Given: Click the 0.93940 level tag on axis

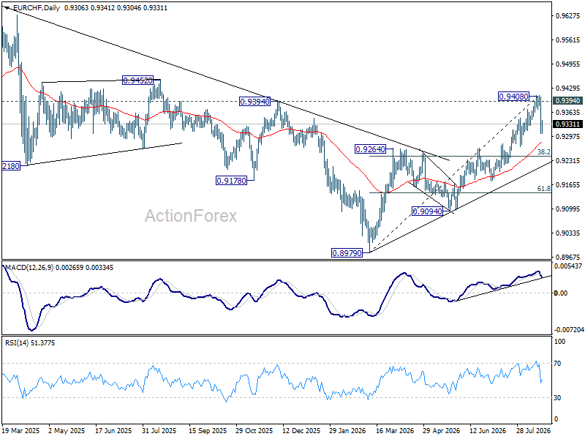Looking at the screenshot, I should coord(567,100).
